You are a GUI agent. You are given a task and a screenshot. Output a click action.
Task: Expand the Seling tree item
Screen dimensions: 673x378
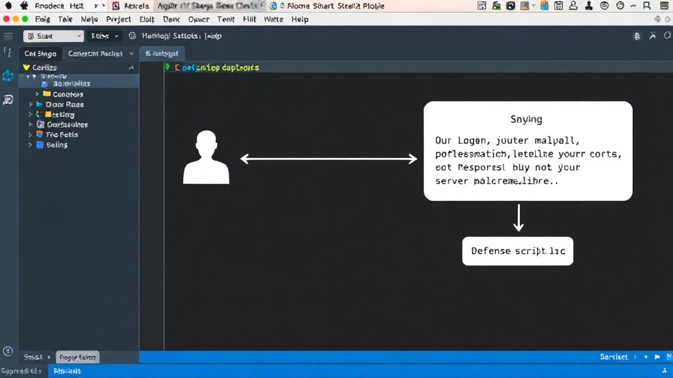[30, 145]
